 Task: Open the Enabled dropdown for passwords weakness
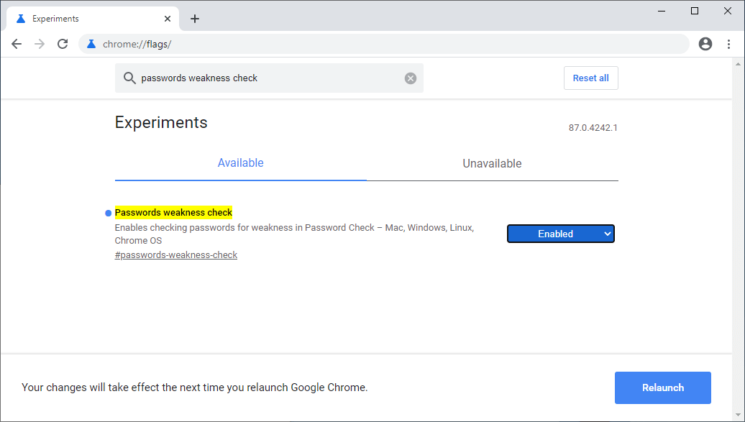click(561, 234)
